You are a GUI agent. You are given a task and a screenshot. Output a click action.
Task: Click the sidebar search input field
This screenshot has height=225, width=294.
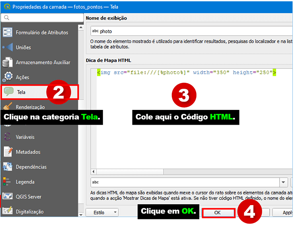[x=42, y=18]
